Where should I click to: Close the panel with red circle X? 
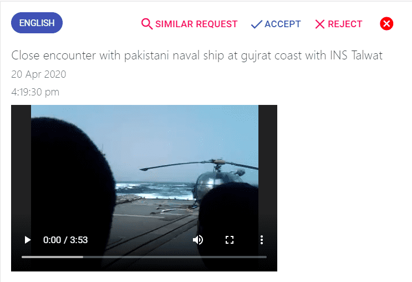(x=386, y=24)
